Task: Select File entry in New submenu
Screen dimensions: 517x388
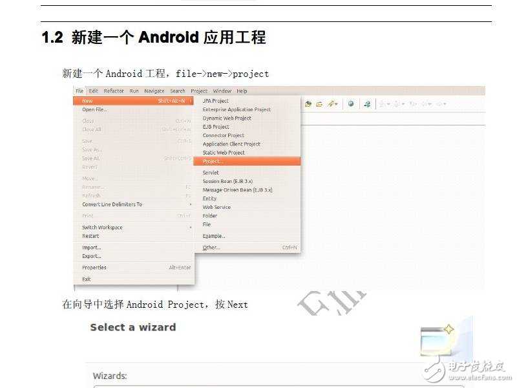Action: click(206, 224)
